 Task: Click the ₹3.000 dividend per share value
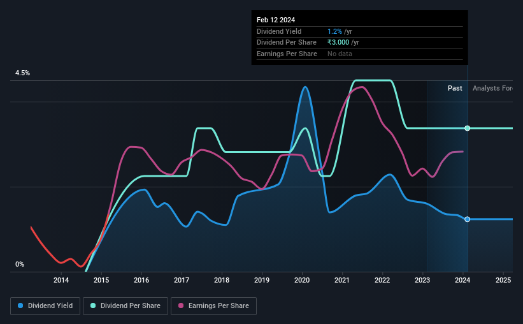click(338, 43)
